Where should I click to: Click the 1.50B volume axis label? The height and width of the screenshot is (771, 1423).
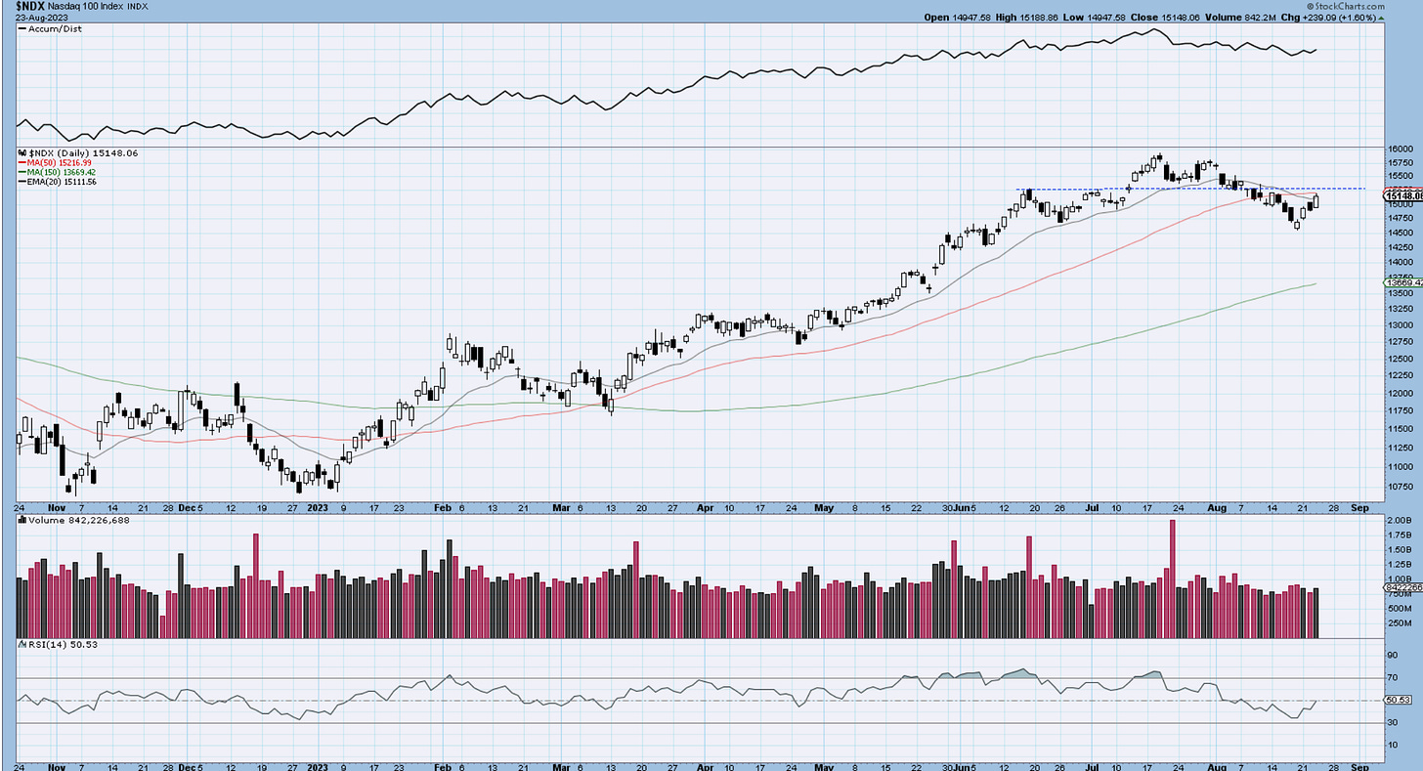(x=1399, y=549)
